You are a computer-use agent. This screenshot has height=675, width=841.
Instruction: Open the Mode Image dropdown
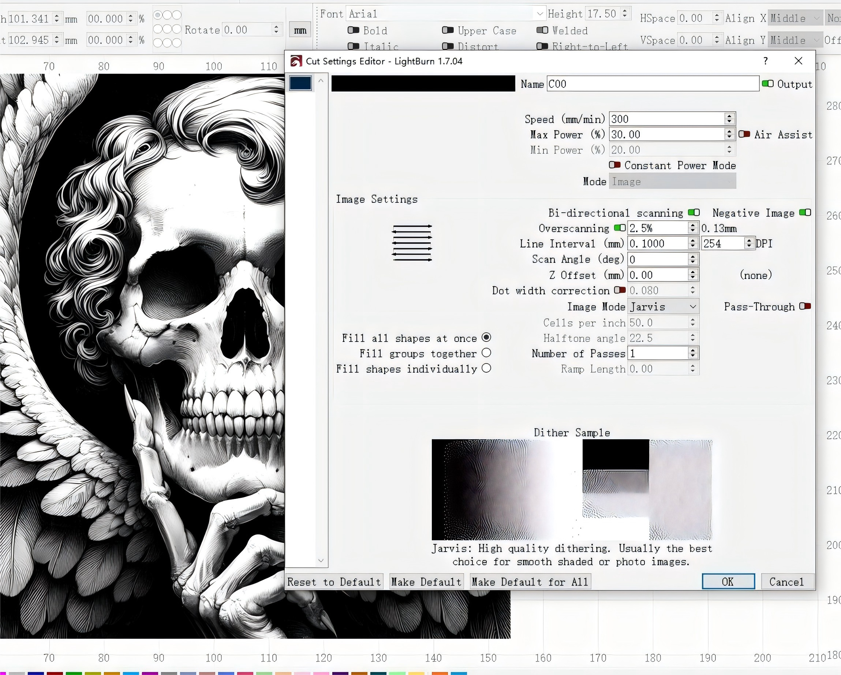[673, 182]
